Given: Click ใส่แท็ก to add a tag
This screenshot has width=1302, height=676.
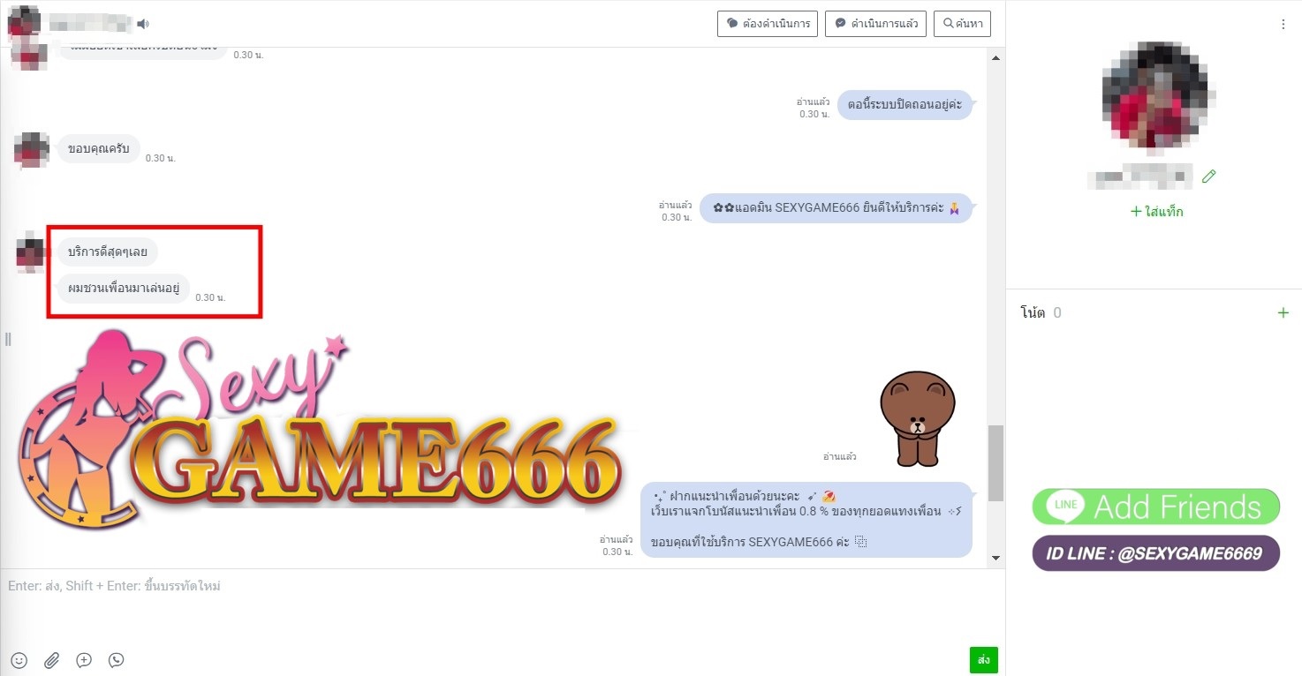Looking at the screenshot, I should click(1156, 212).
